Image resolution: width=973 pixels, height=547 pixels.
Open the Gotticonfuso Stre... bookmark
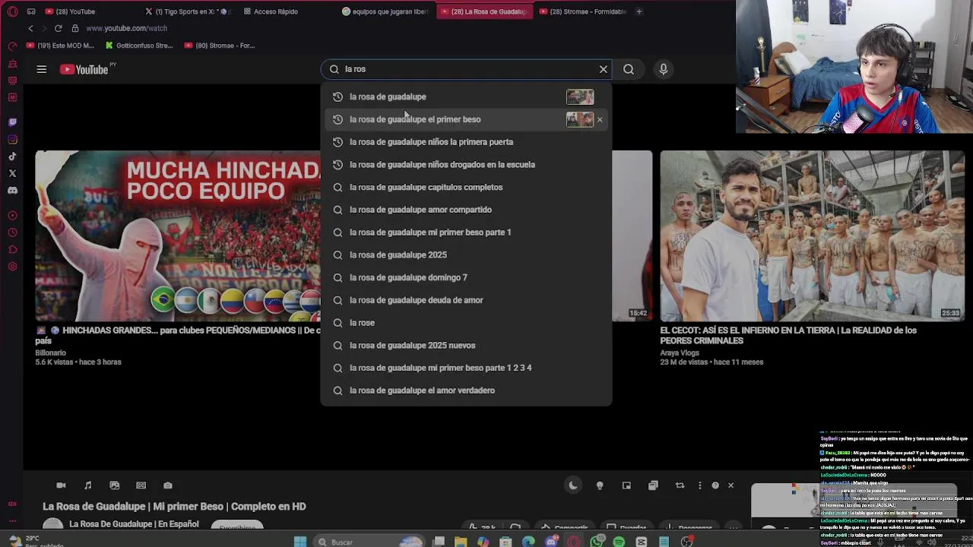click(139, 46)
